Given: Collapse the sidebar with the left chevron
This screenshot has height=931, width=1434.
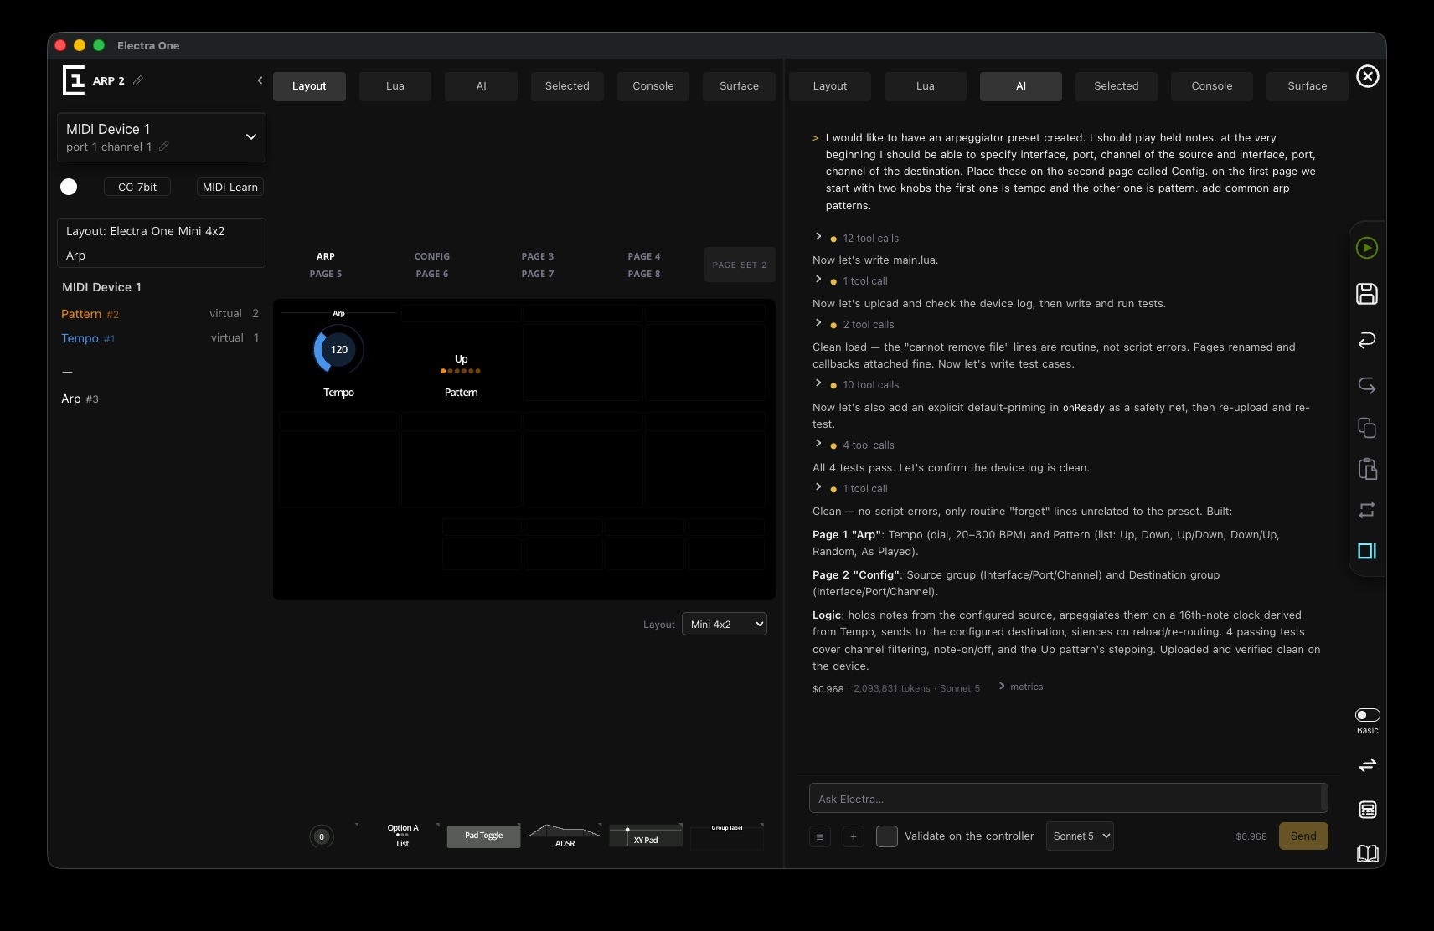Looking at the screenshot, I should coord(260,80).
